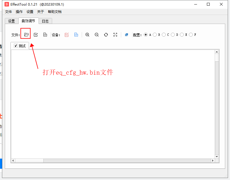
Task: Minimize the EffectTool window
Action: pyautogui.click(x=196, y=5)
